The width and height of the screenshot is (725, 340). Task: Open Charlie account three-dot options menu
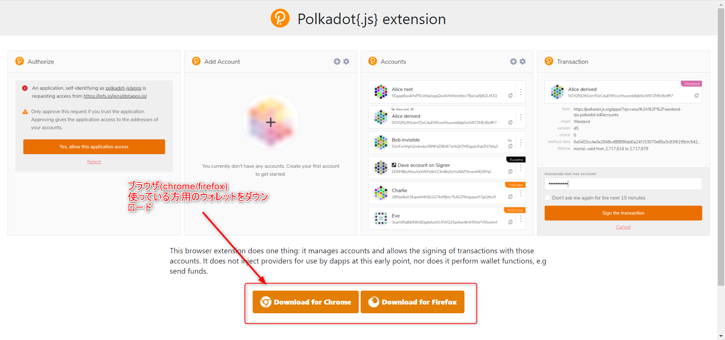(520, 193)
